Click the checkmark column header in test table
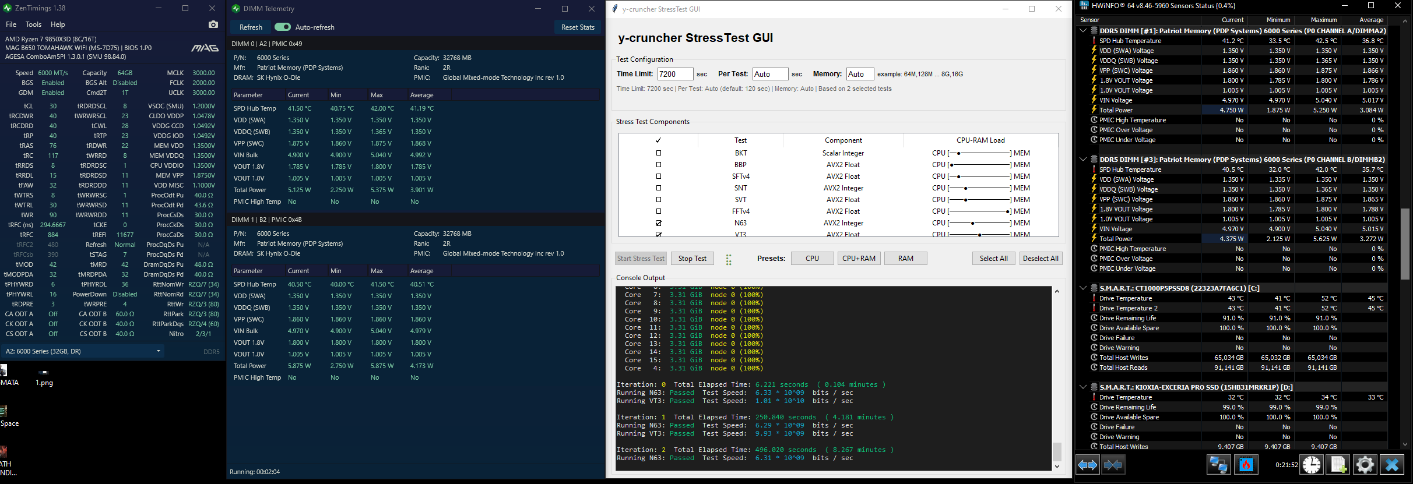 click(x=659, y=140)
